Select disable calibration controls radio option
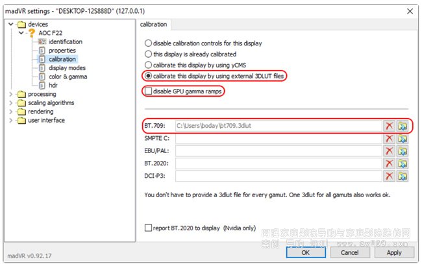 point(149,43)
